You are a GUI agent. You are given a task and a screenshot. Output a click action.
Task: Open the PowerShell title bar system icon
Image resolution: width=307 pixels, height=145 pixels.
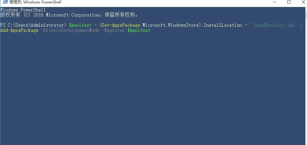pyautogui.click(x=5, y=2)
